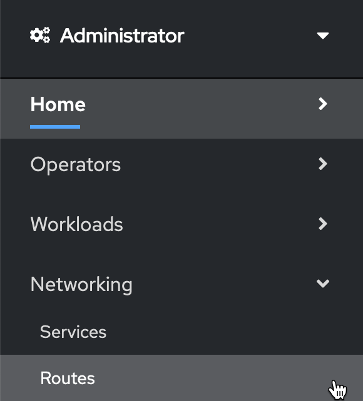Go to Services under Networking

(x=73, y=332)
